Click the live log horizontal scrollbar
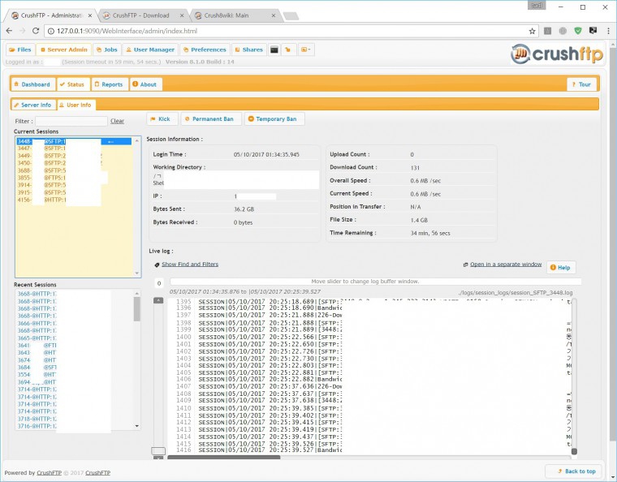617x482 pixels. [x=224, y=458]
